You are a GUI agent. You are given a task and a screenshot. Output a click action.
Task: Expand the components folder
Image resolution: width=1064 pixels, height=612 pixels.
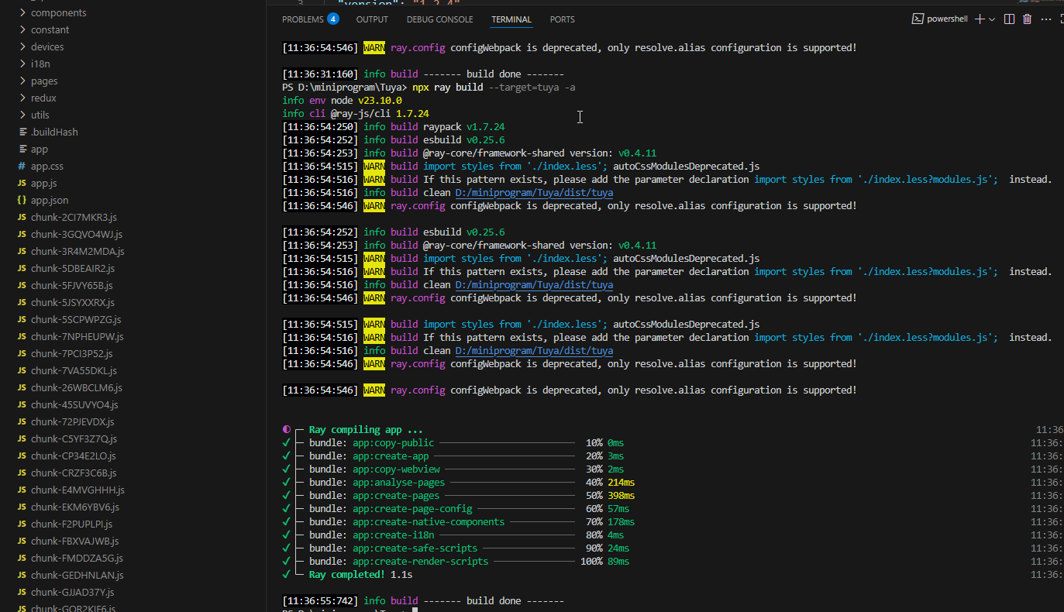[x=22, y=12]
